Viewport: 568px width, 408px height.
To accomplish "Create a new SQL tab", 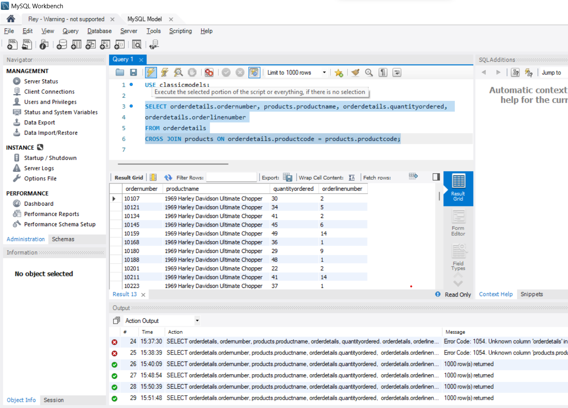I will (x=12, y=44).
